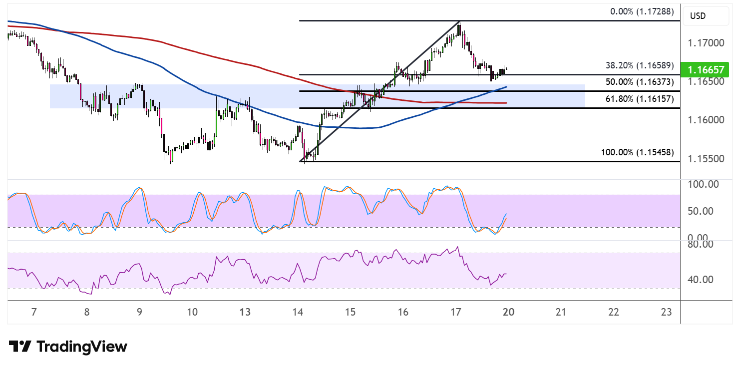Click date 22 on the time axis

[614, 313]
